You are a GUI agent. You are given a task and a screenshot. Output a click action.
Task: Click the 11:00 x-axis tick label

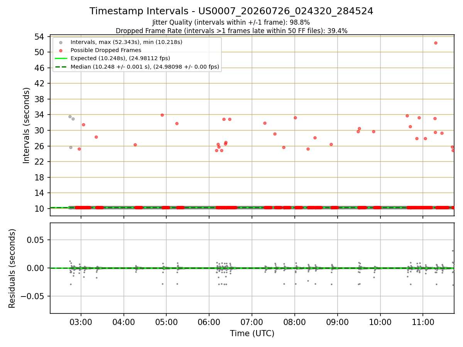tap(423, 323)
